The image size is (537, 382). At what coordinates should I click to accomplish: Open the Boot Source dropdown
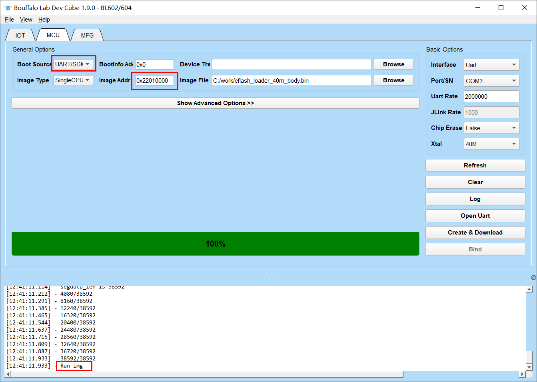(x=73, y=64)
